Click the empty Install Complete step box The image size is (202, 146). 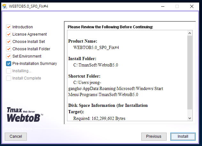pyautogui.click(x=9, y=78)
